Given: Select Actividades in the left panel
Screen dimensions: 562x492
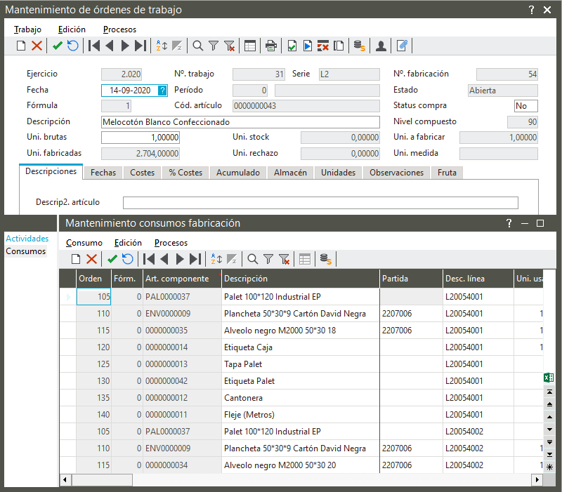Looking at the screenshot, I should tap(27, 239).
